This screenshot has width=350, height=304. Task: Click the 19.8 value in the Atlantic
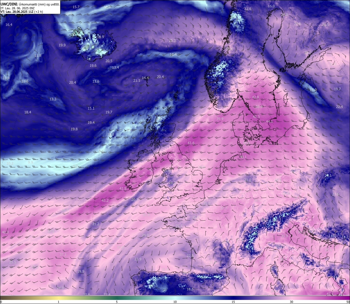click(74, 129)
